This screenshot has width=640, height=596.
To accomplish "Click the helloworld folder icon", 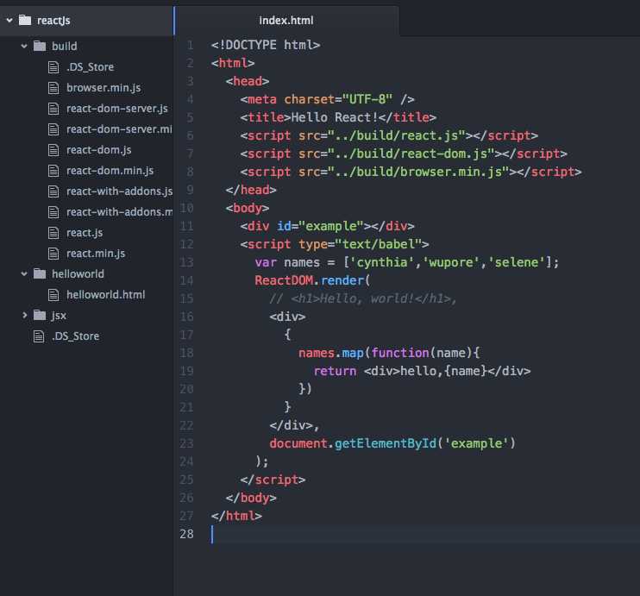I will 40,273.
